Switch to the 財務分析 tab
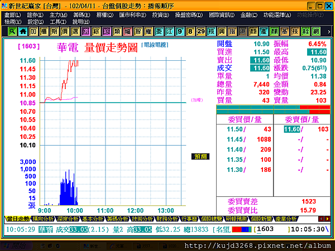Image resolution: width=335 pixels, height=251 pixels. click(x=167, y=219)
